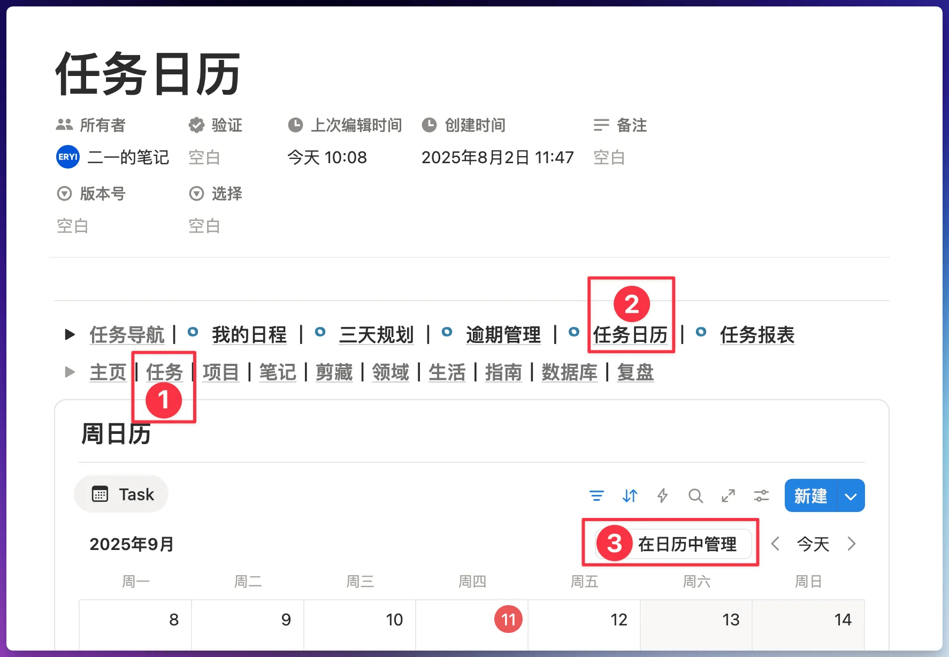Screen dimensions: 949x657
Task: Click the 备注 text lines icon
Action: point(601,125)
